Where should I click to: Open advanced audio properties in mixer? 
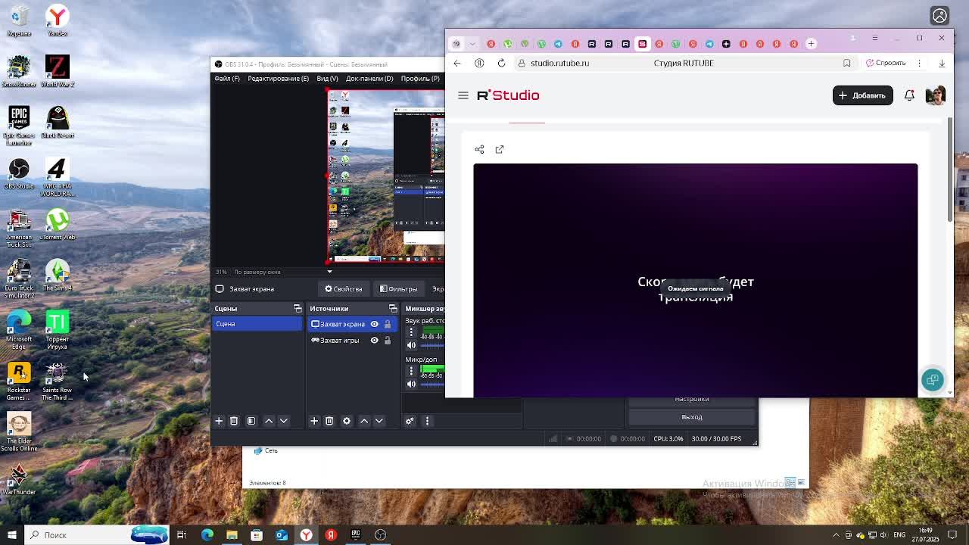pos(410,421)
